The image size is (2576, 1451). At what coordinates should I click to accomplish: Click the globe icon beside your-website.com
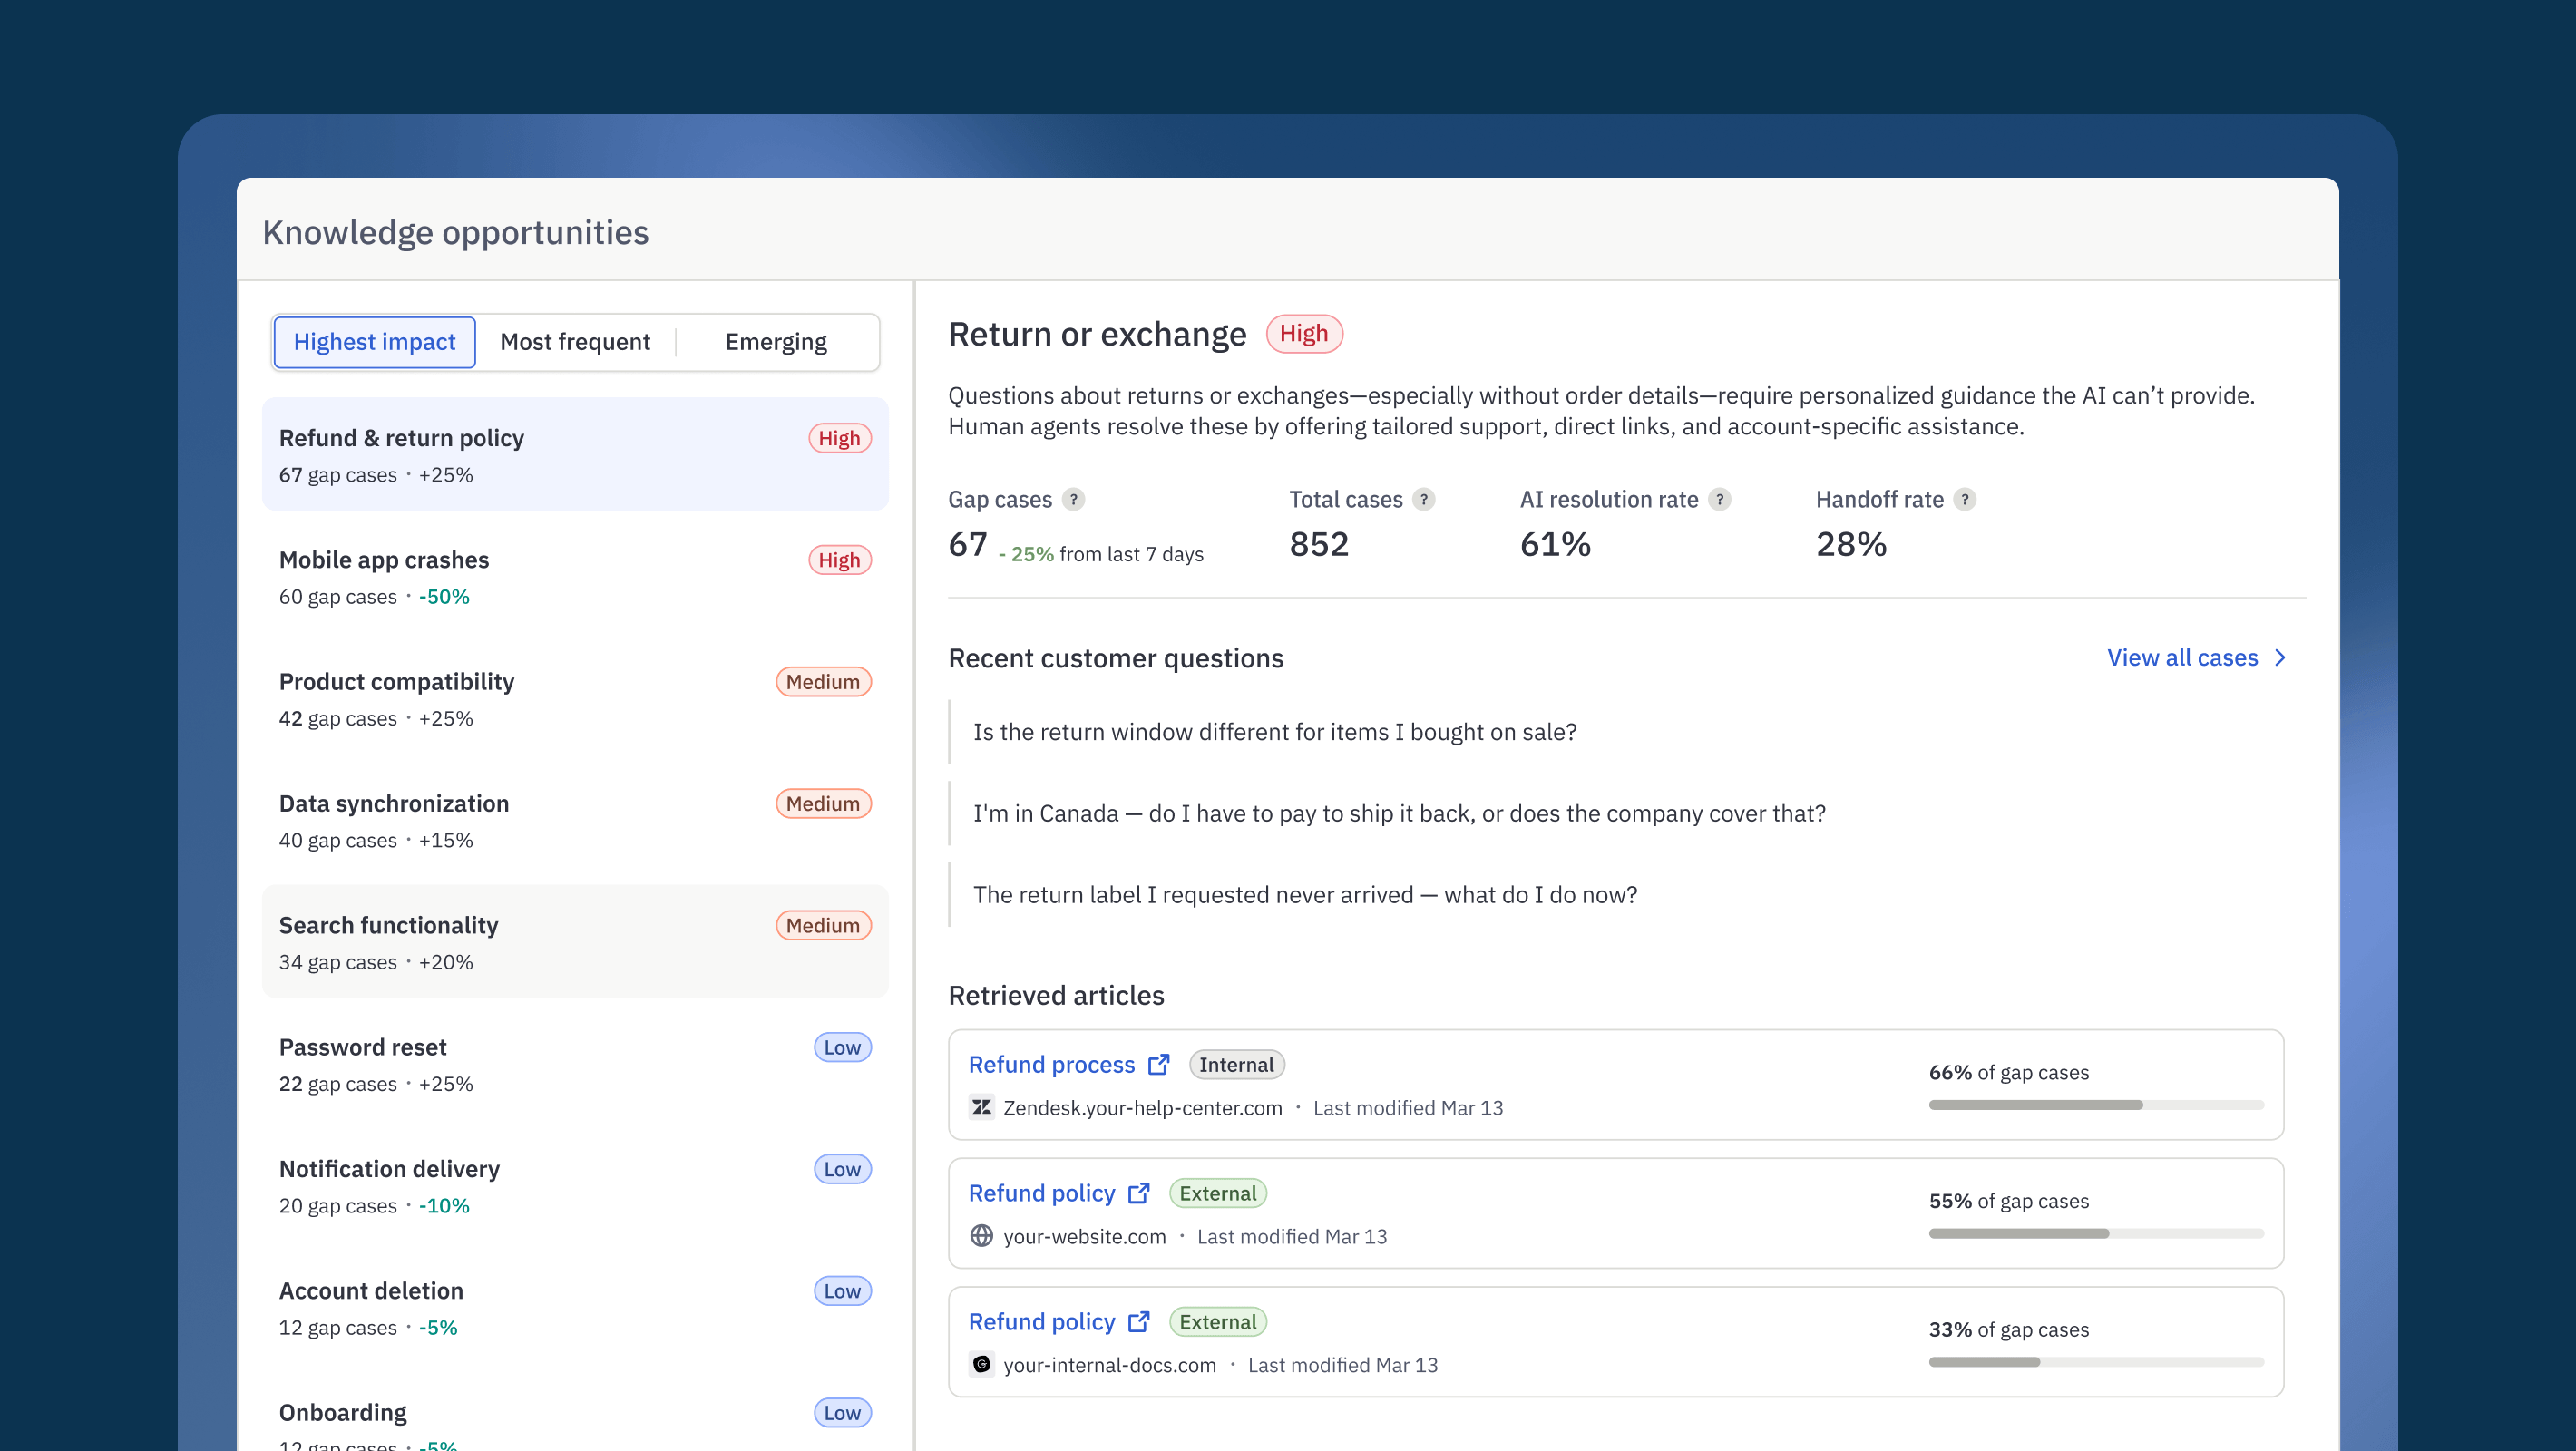[981, 1236]
